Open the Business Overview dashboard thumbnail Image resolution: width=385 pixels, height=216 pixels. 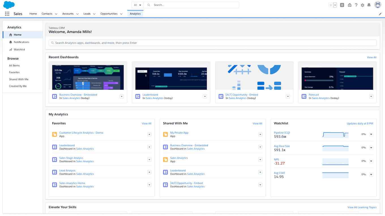(x=88, y=77)
